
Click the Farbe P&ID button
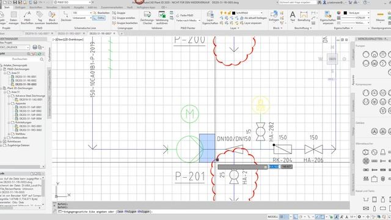point(185,15)
